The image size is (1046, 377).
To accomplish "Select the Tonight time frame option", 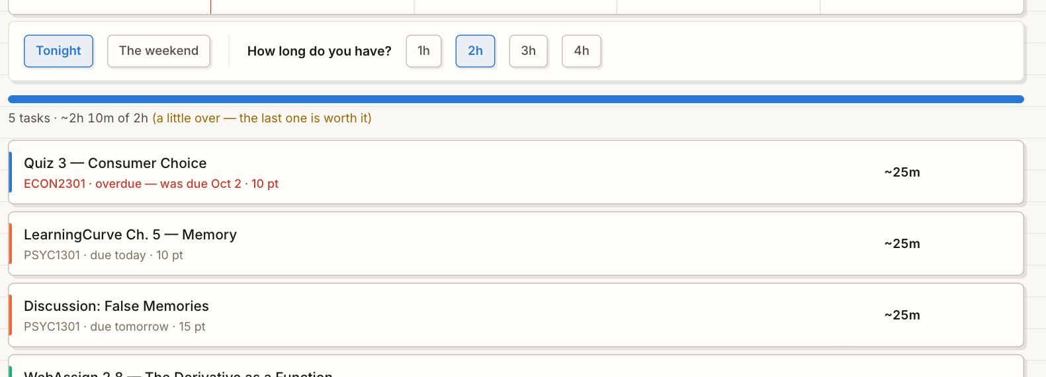I will [58, 51].
